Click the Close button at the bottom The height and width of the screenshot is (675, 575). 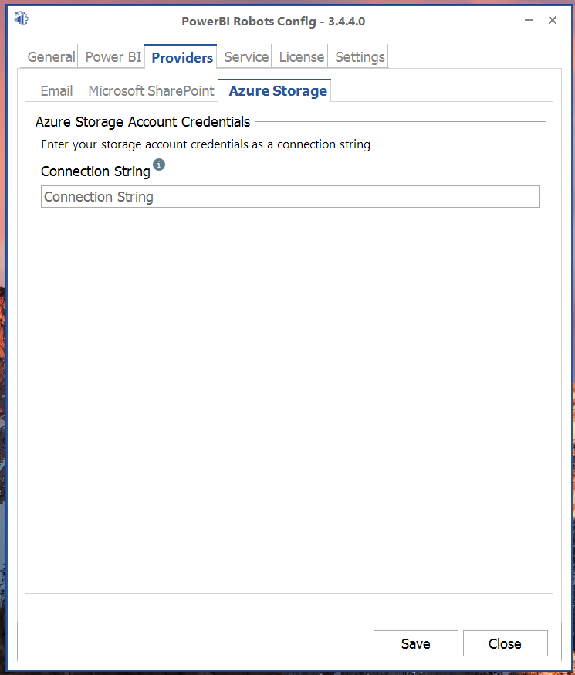click(x=505, y=643)
